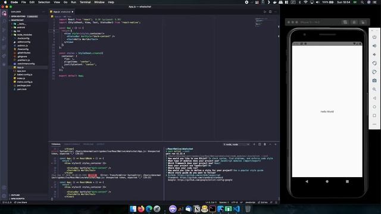Viewport: 381px width, 214px height.
Task: Switch to the Terminal panel tab
Action: [56, 144]
